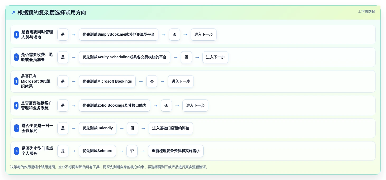Viewport: 386px width, 180px height.
Task: Choose 是 in the 收费、退款 row
Action: coord(63,57)
